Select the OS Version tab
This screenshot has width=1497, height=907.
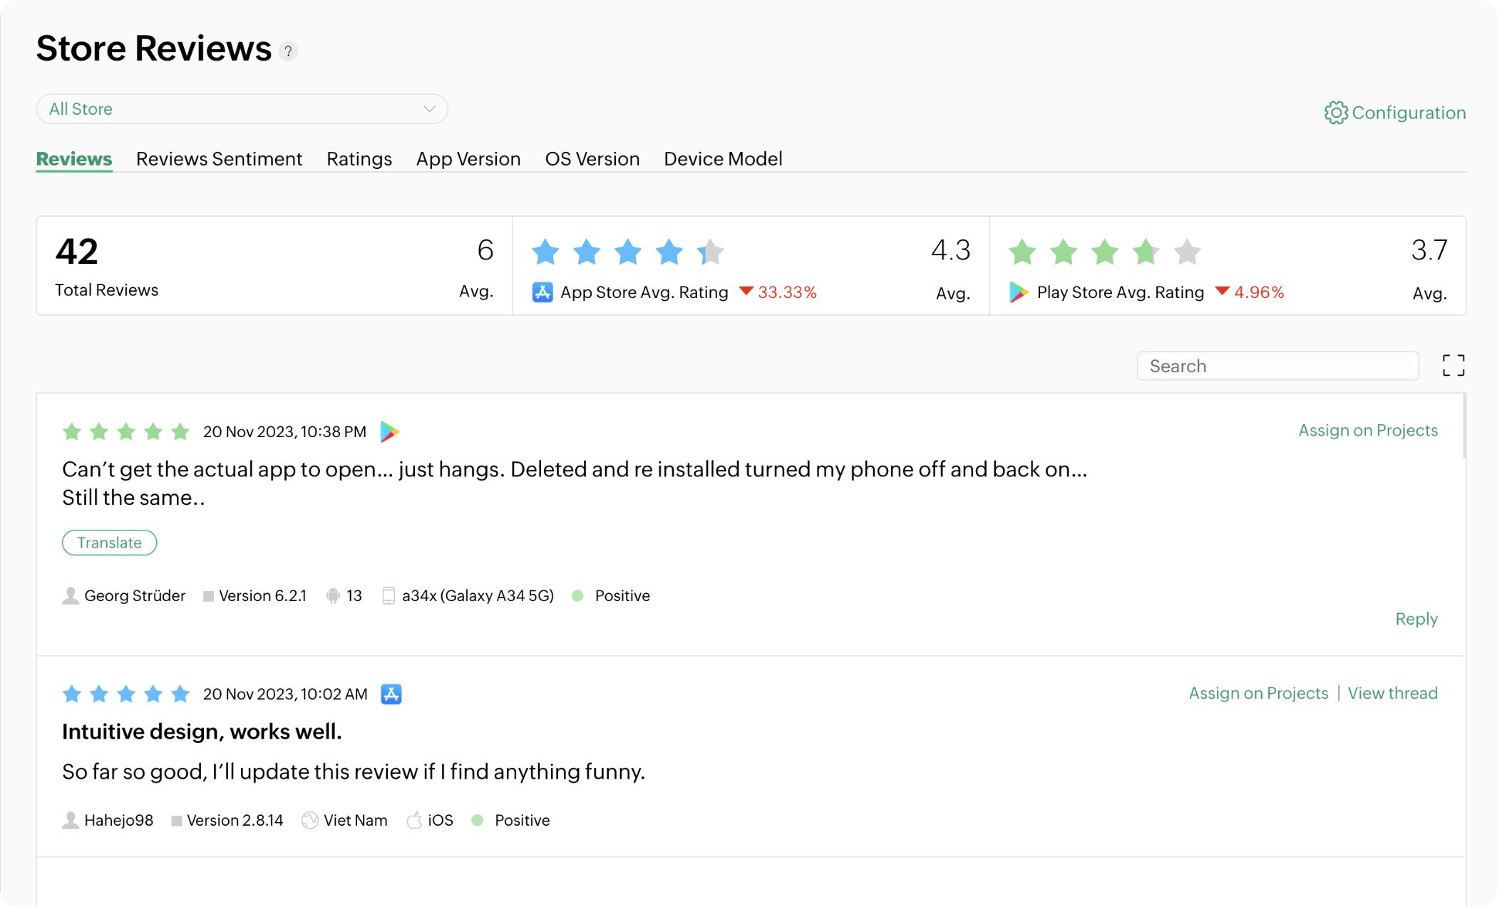coord(592,158)
